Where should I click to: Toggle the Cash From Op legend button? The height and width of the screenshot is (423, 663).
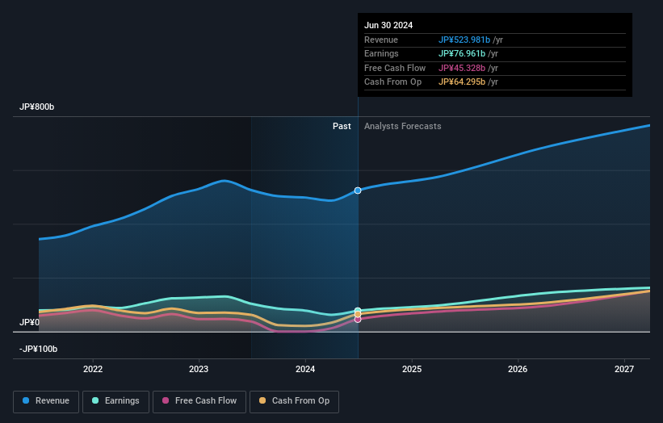(294, 401)
